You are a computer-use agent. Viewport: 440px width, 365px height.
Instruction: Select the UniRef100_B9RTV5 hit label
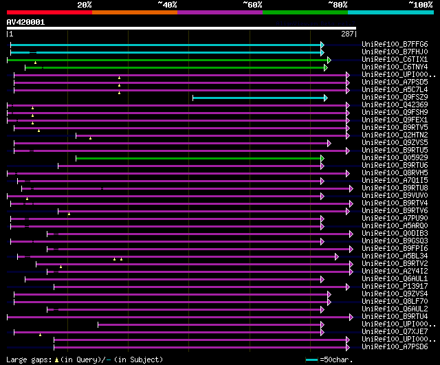pyautogui.click(x=395, y=128)
